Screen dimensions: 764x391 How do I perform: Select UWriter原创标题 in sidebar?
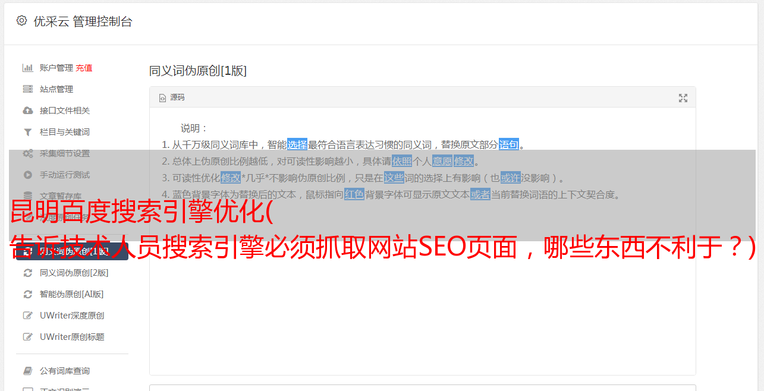click(x=72, y=337)
